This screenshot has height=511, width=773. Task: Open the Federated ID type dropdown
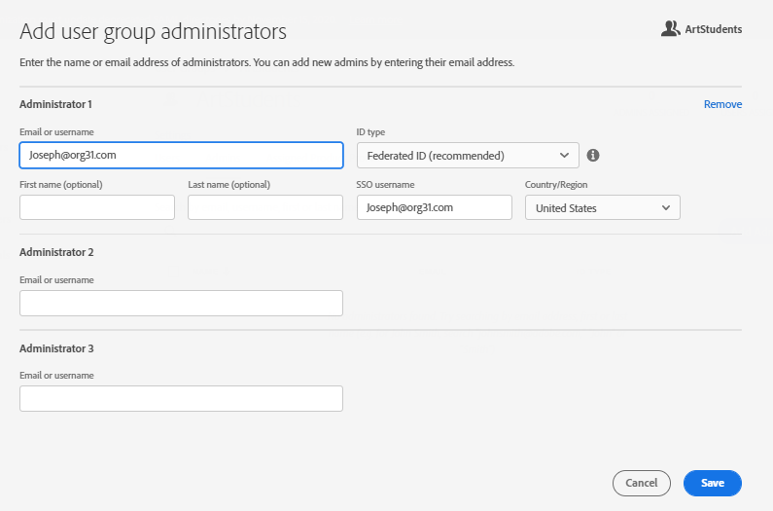(468, 156)
